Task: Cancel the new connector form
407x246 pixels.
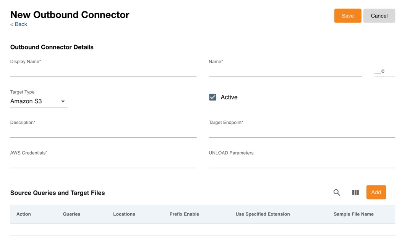Action: pyautogui.click(x=379, y=16)
